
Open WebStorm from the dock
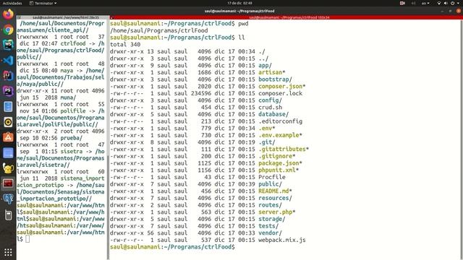pyautogui.click(x=8, y=45)
